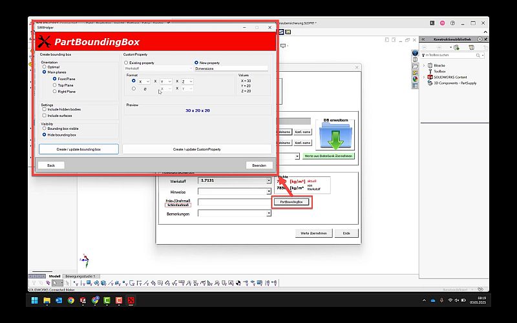
Task: Open the Werkstoff 1.7131 dropdown arrow
Action: click(269, 181)
